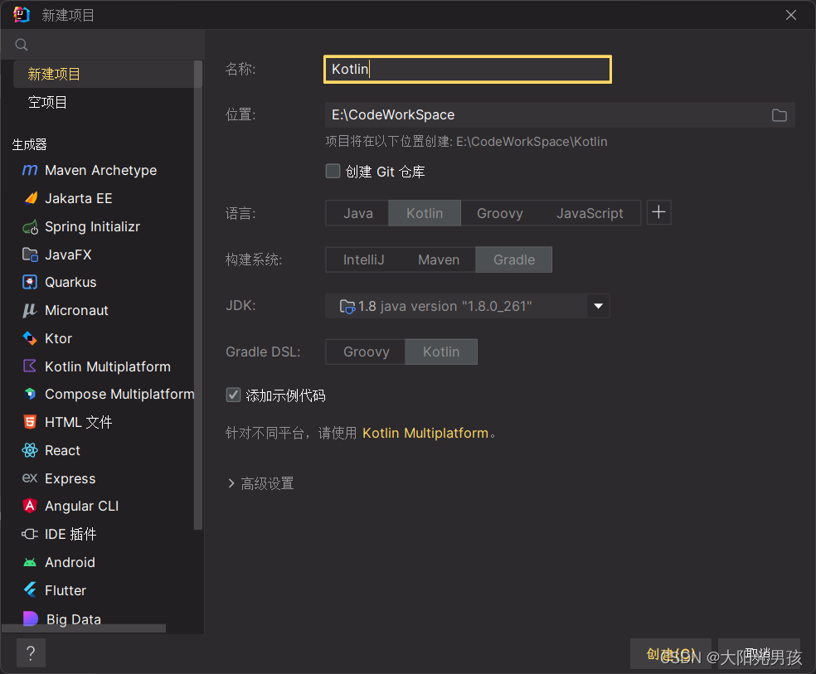The image size is (816, 674).
Task: Set the project language to Kotlin
Action: coord(425,213)
